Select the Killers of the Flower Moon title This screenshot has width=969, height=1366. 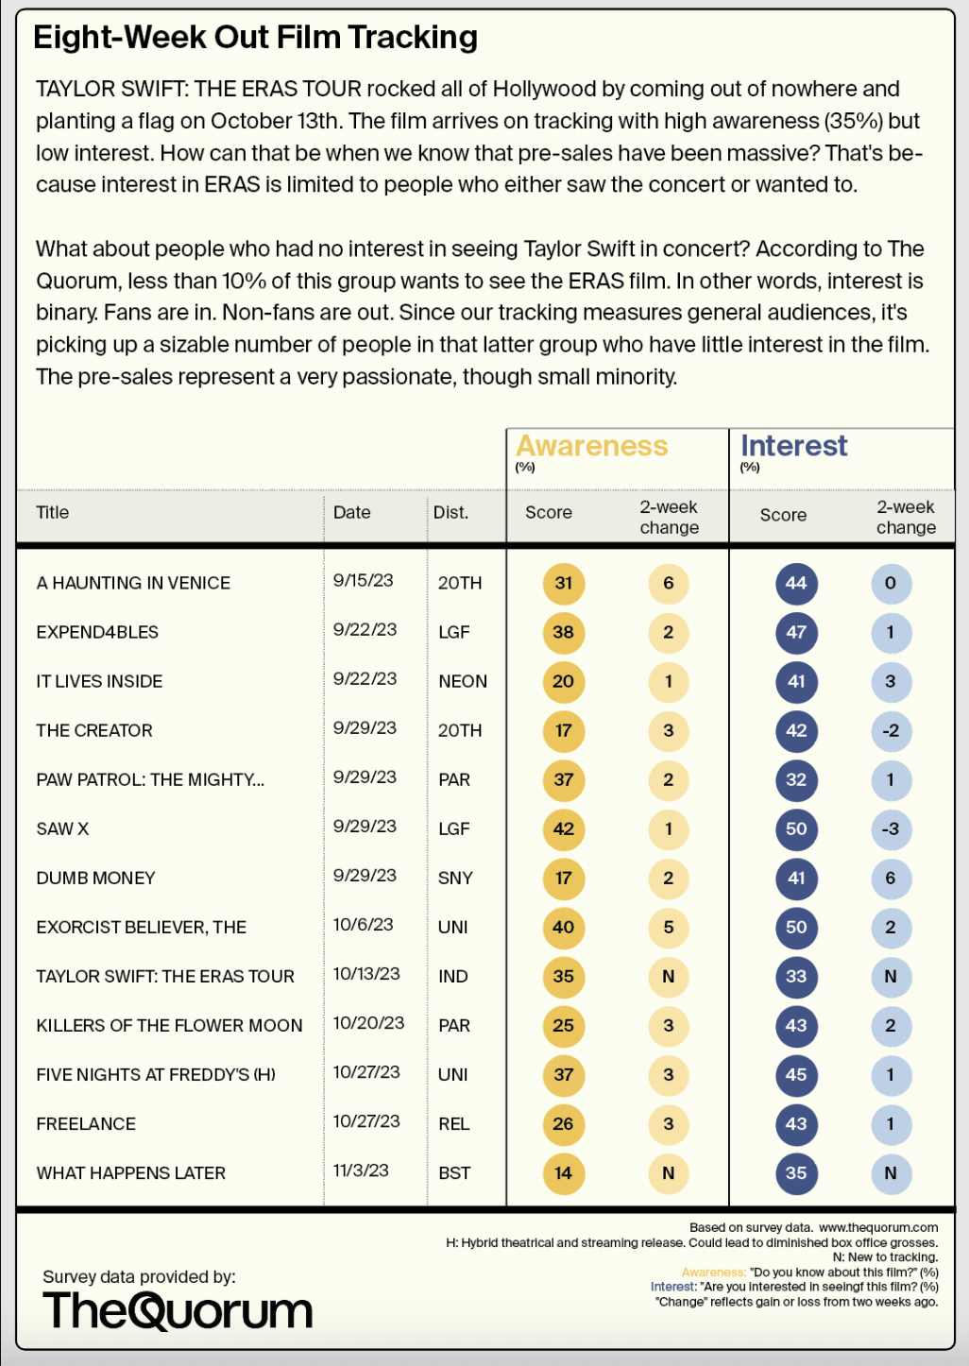(x=170, y=1025)
